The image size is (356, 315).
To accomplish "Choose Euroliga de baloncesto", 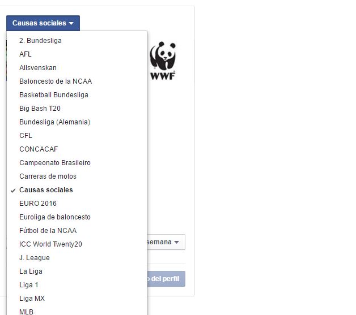I will tap(77, 217).
